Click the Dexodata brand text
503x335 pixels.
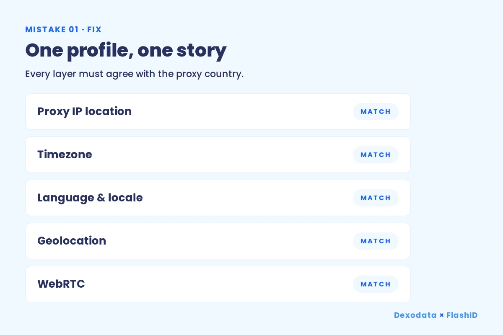415,315
